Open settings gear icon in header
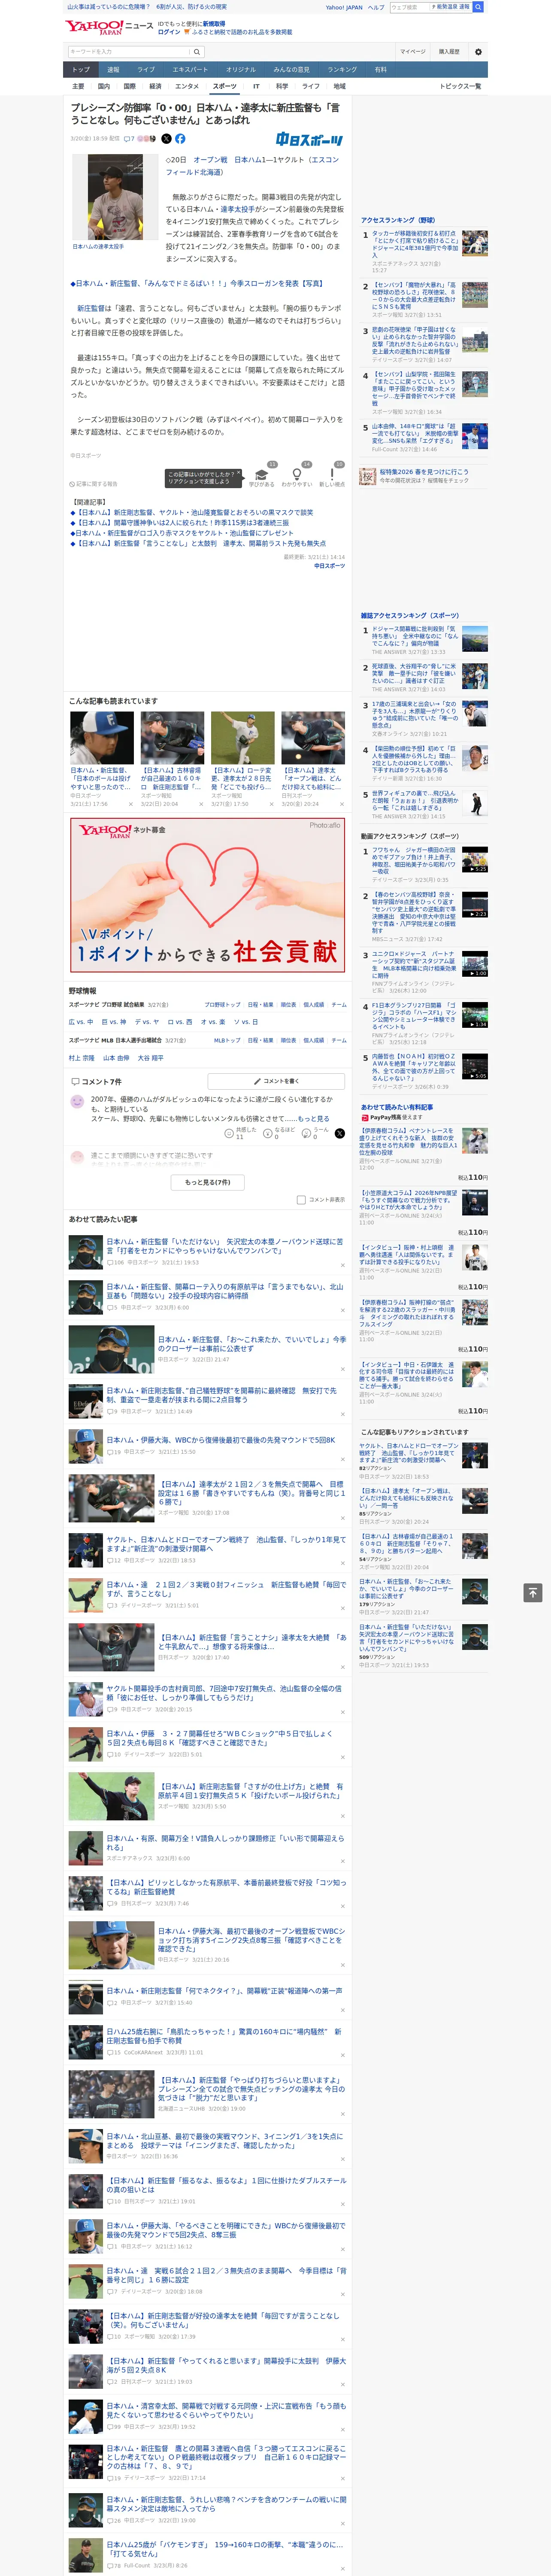 [x=478, y=52]
